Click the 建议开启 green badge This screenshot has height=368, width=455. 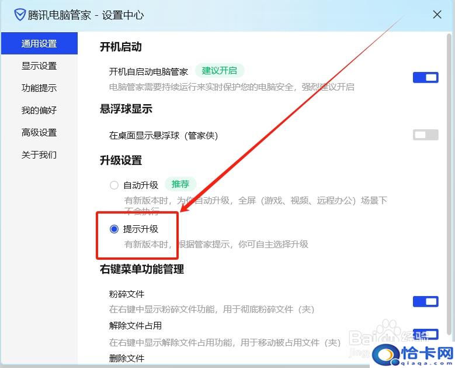click(x=220, y=71)
